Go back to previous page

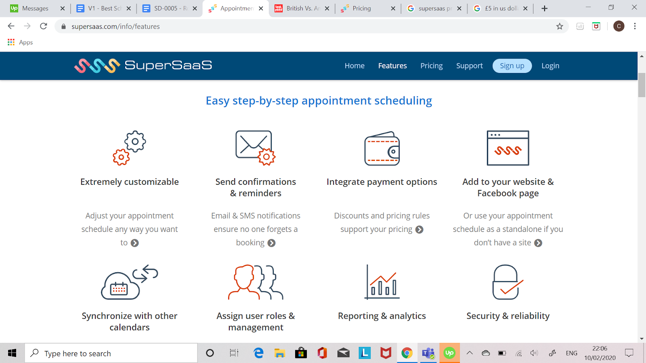(11, 26)
